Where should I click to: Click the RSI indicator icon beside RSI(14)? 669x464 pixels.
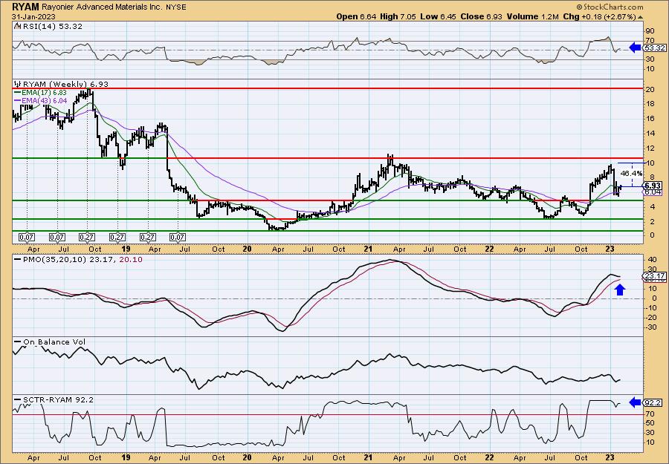click(x=17, y=26)
